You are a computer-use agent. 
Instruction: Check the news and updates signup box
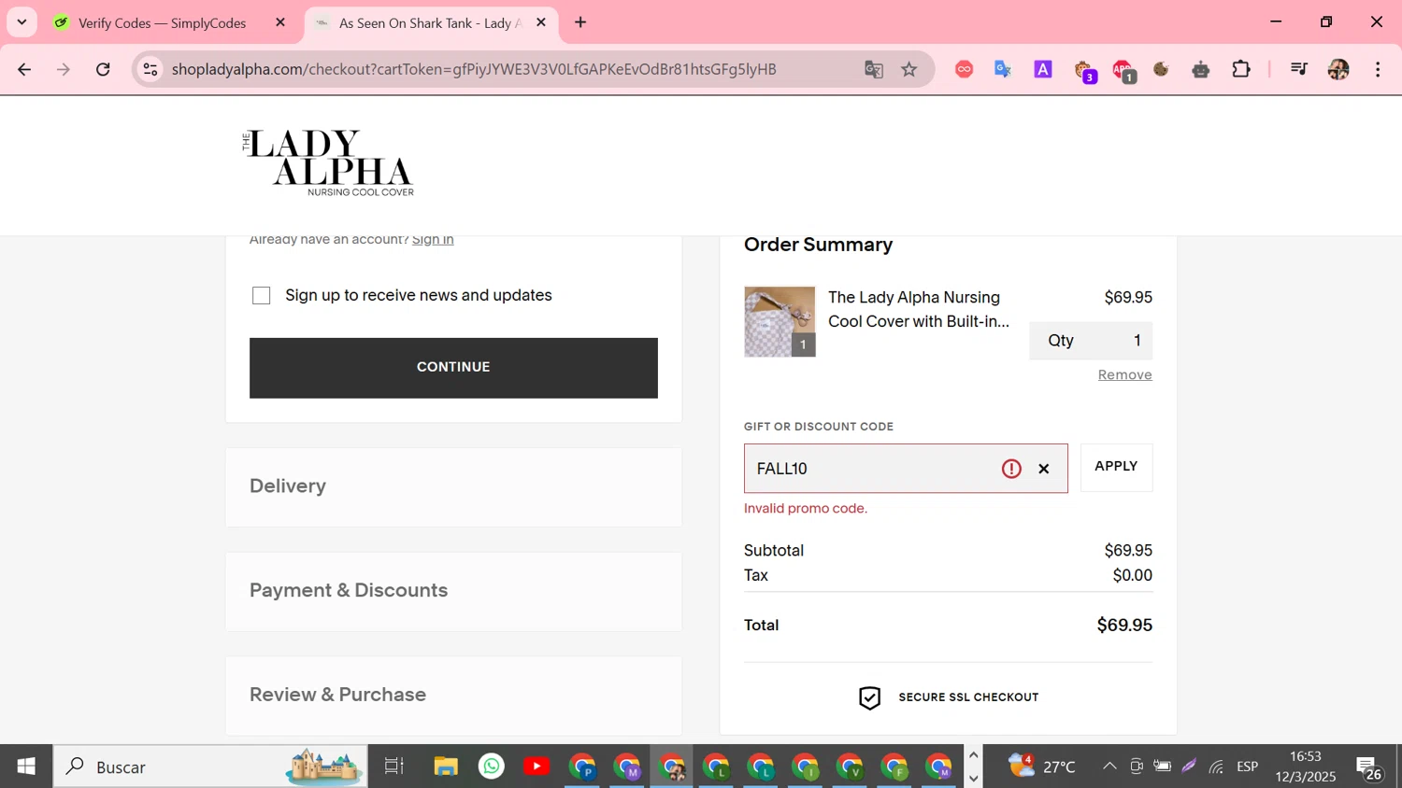coord(262,296)
